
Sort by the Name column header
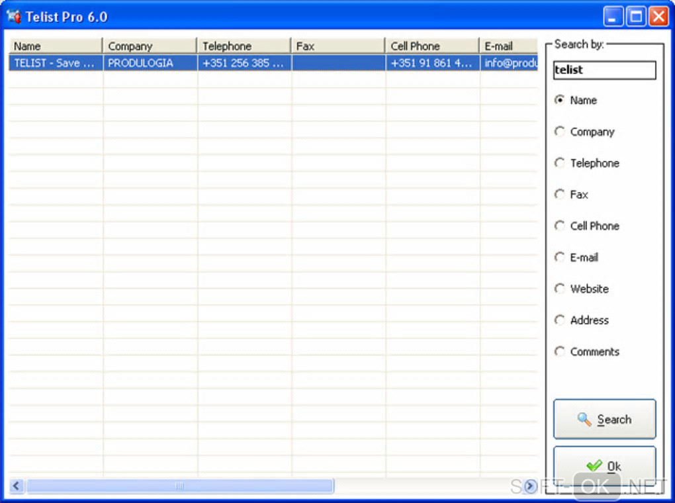click(x=56, y=46)
